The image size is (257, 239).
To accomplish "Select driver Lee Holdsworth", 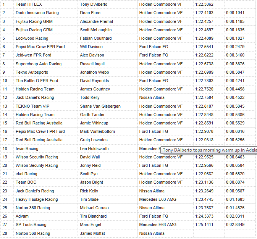I will (x=94, y=149).
